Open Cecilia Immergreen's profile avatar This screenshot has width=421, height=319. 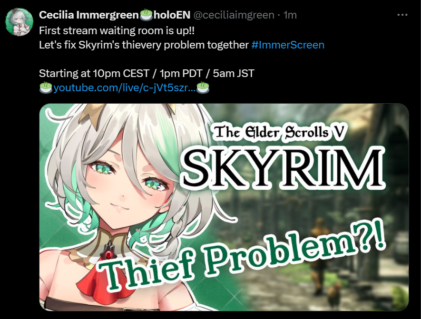[20, 22]
